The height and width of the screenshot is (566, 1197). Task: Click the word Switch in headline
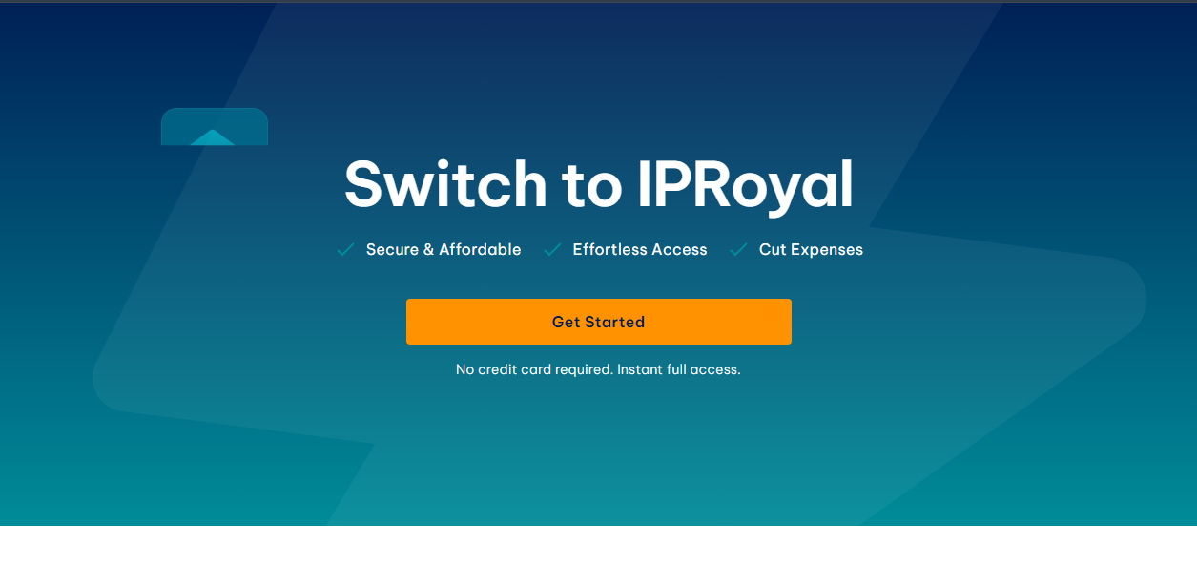446,184
